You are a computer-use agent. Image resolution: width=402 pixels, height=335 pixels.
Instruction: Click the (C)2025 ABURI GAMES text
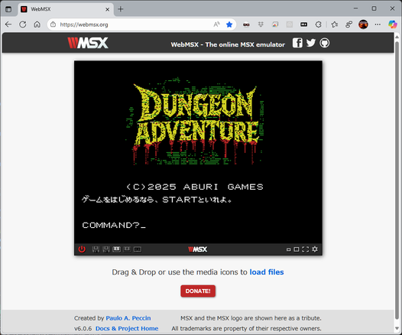tap(195, 187)
